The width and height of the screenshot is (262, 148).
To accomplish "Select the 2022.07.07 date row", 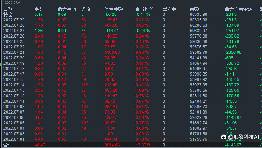I will (x=14, y=112).
